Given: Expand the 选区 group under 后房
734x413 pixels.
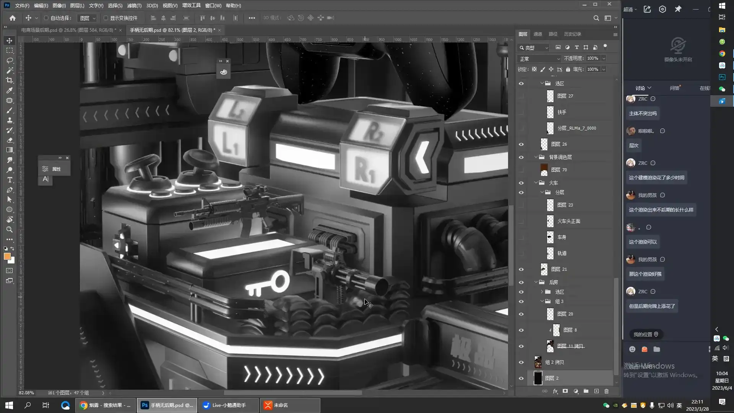Looking at the screenshot, I should click(542, 292).
